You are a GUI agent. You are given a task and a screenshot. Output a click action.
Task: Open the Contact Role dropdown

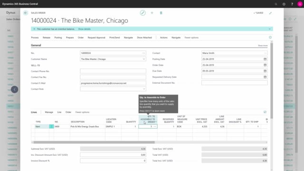tap(144, 89)
